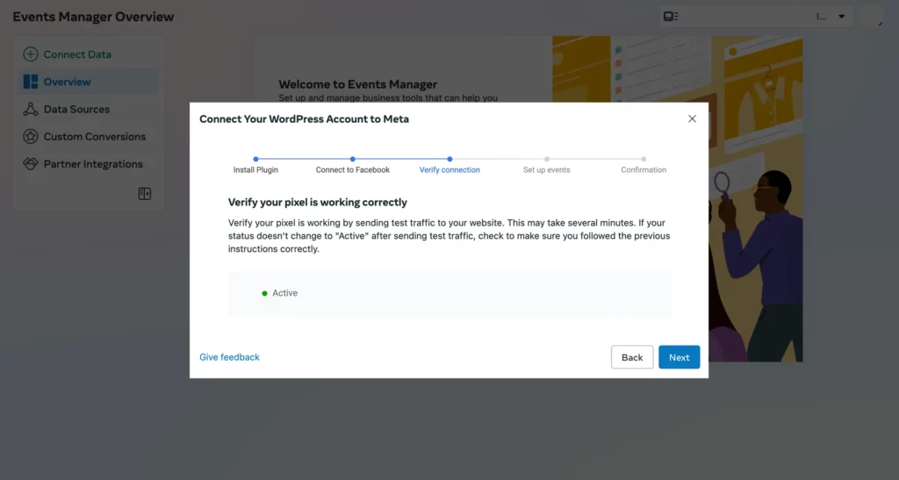
Task: Collapse the sidebar with panel toggle icon
Action: [x=145, y=194]
